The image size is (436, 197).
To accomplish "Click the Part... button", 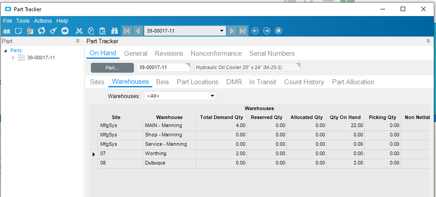I will click(112, 67).
